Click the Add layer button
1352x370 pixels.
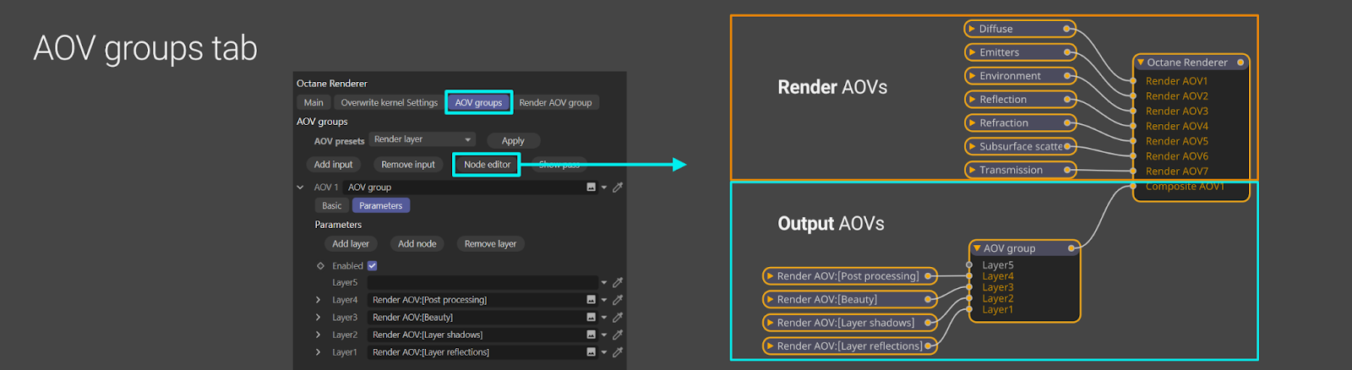click(351, 244)
